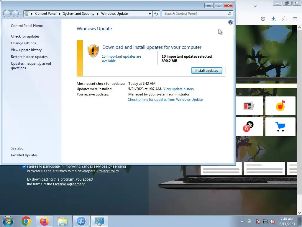This screenshot has width=302, height=227.
Task: Expand the breadcrumb arrow after Control Panel
Action: [60, 14]
